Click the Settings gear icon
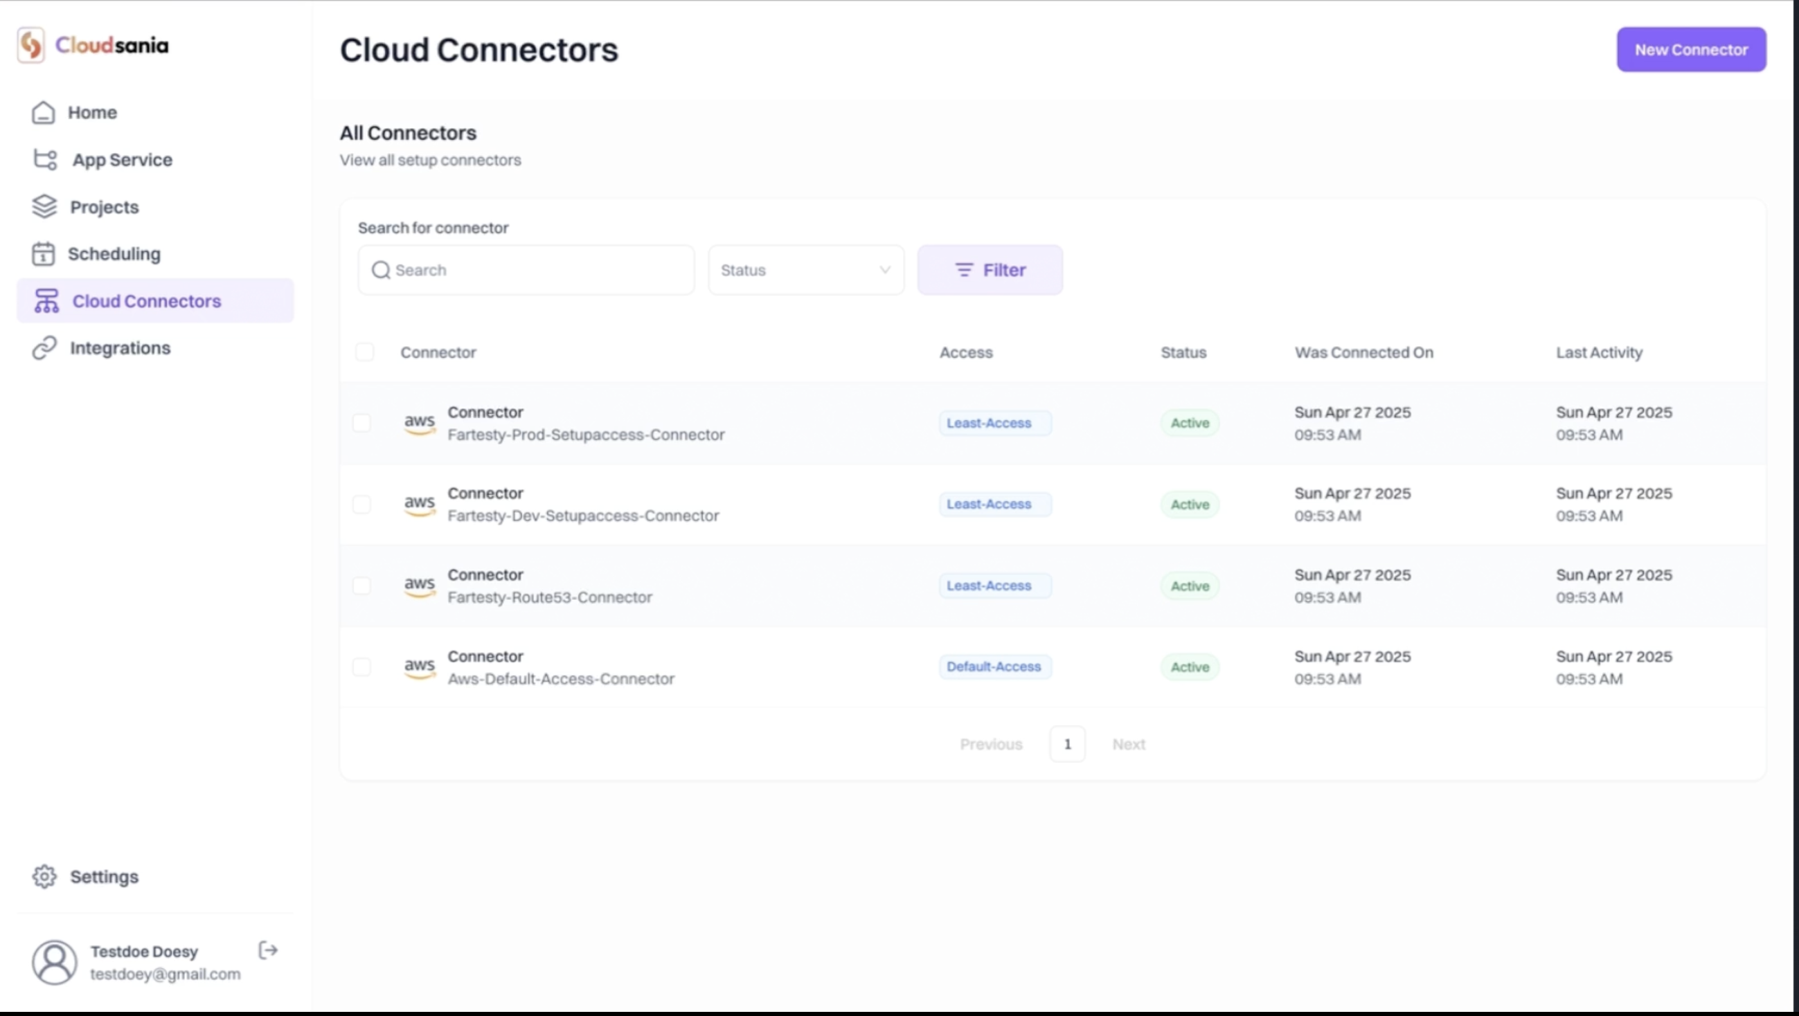Image resolution: width=1799 pixels, height=1016 pixels. (x=44, y=876)
